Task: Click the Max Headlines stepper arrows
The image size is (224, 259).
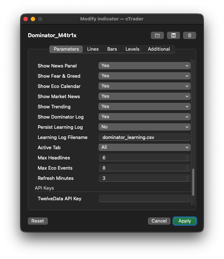Action: [187, 158]
